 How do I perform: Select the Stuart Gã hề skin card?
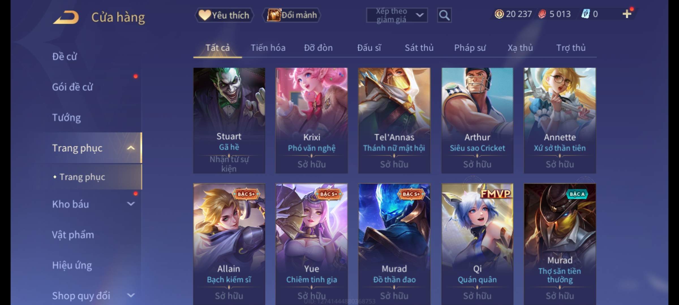(x=229, y=121)
